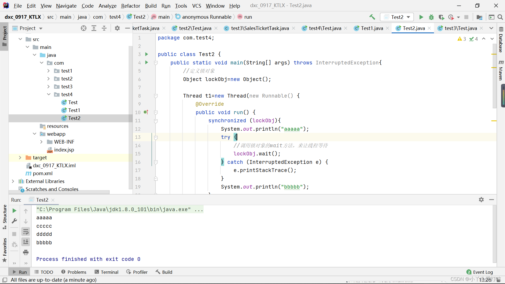The image size is (505, 284).
Task: Run Test2 with the green play button
Action: tap(421, 17)
